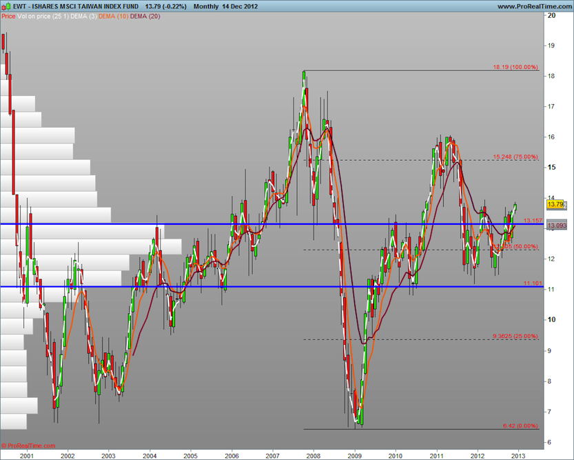Click the 13.79 (-0.22%) quote in header
Image resolution: width=574 pixels, height=460 pixels.
[x=165, y=6]
